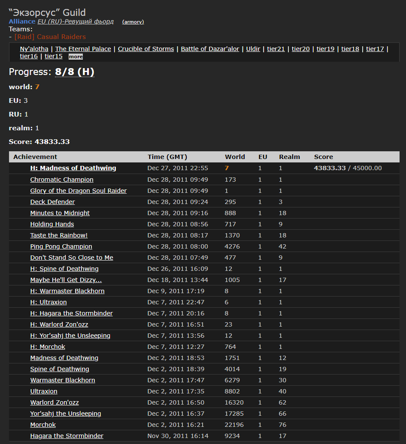This screenshot has height=444, width=406.
Task: Open the non-heroic Madness of Deathwing link
Action: pyautogui.click(x=64, y=357)
